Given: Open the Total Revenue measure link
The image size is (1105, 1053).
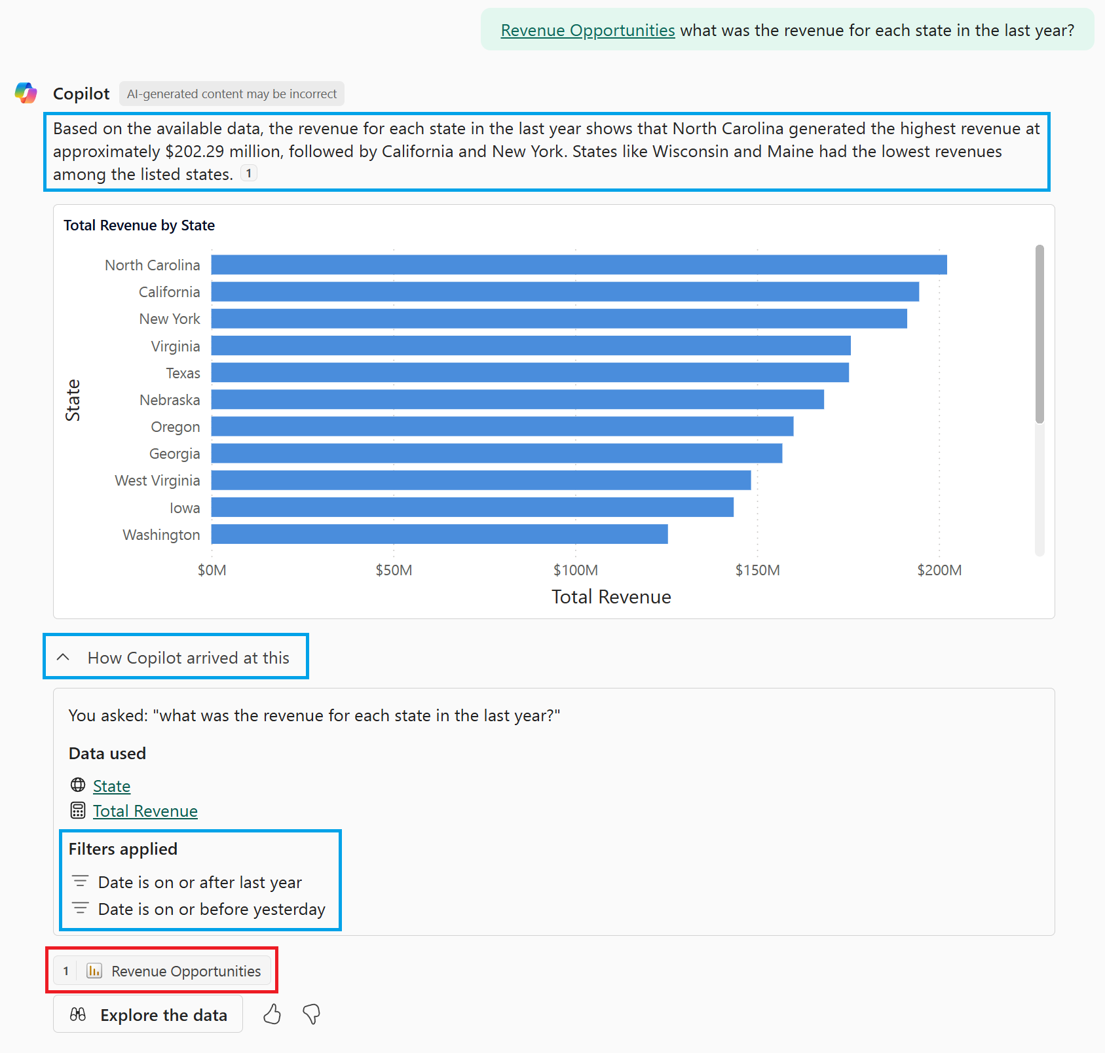Looking at the screenshot, I should tap(145, 810).
